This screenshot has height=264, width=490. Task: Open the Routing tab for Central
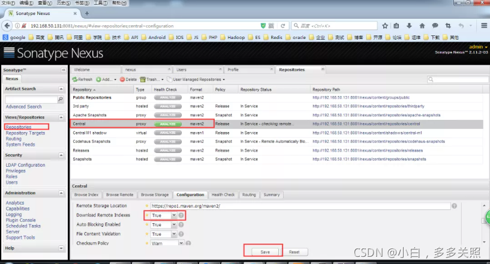point(249,194)
